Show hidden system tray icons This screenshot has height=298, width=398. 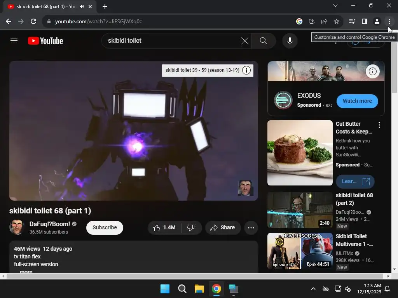pos(313,289)
